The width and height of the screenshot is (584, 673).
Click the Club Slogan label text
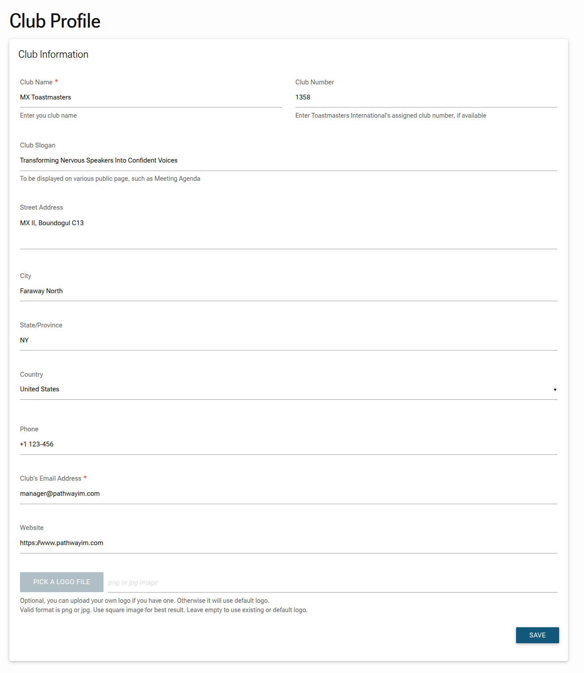(38, 145)
